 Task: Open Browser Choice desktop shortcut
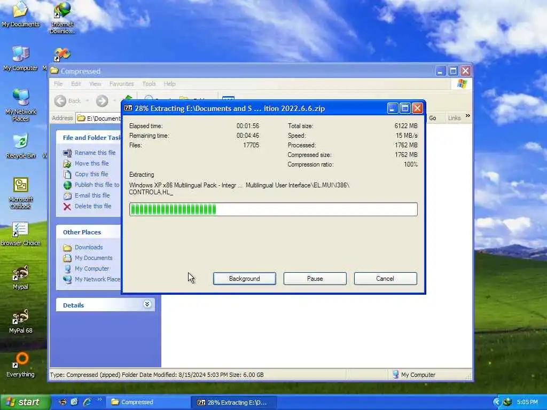(x=20, y=234)
